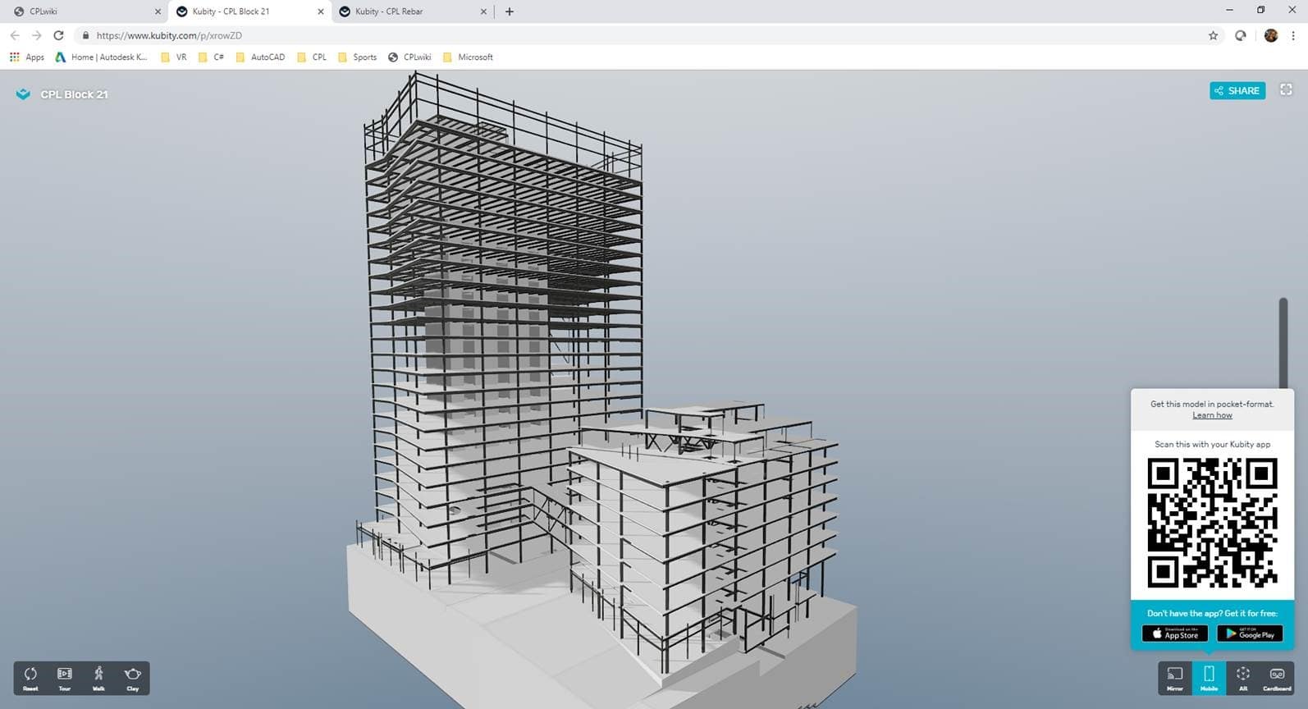The width and height of the screenshot is (1308, 709).
Task: Start the Tour playback
Action: point(64,678)
